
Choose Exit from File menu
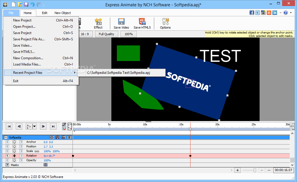tap(41, 81)
